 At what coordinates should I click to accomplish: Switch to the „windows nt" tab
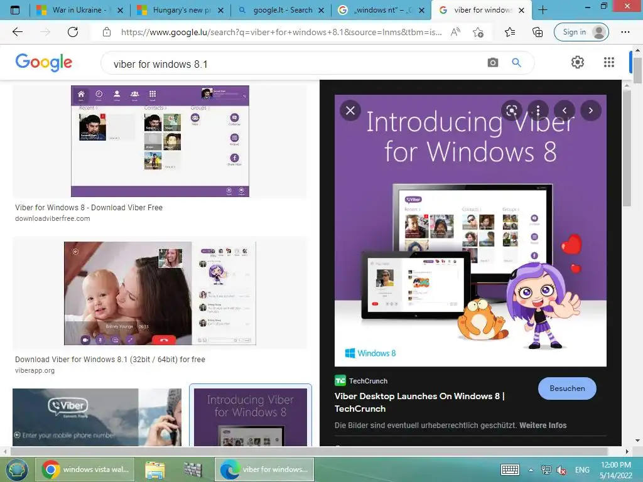[x=382, y=10]
